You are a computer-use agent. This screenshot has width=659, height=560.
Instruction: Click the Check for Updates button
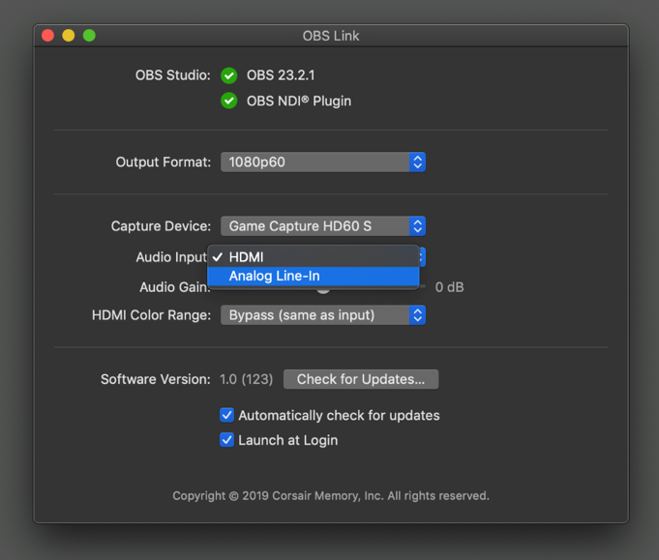point(360,379)
